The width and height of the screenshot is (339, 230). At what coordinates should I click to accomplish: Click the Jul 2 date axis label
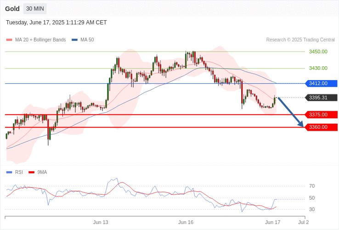coord(304,223)
